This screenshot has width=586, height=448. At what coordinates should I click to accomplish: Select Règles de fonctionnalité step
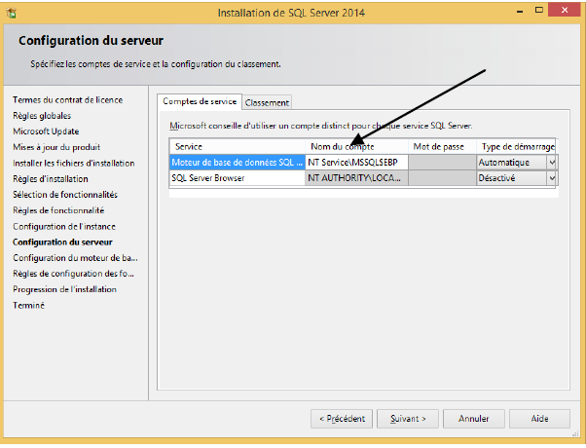(x=58, y=210)
